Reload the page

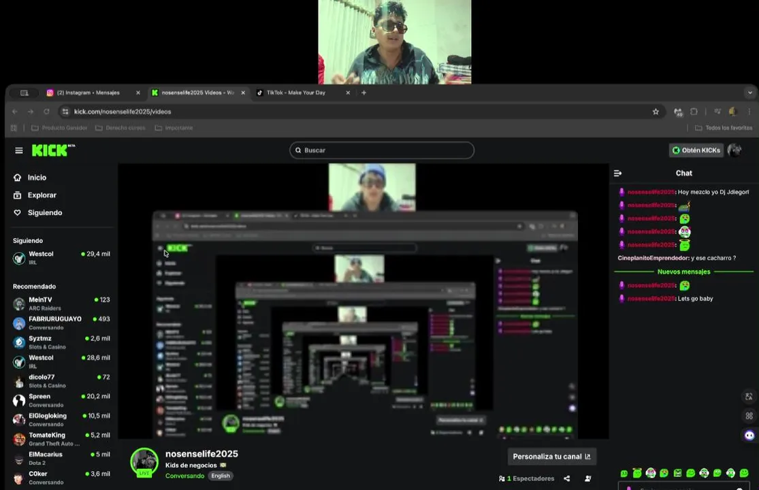point(46,111)
